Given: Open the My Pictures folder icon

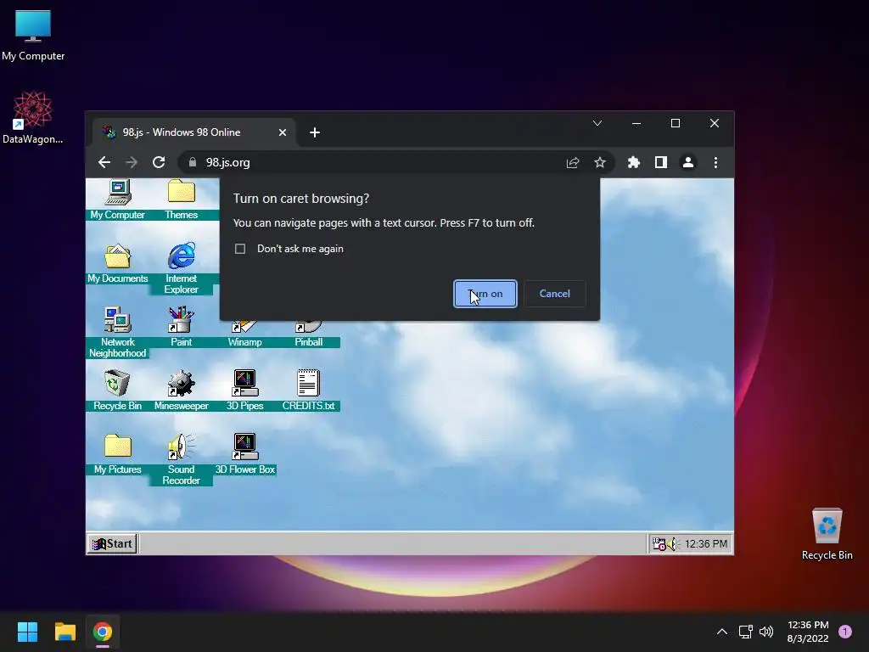Looking at the screenshot, I should 117,447.
